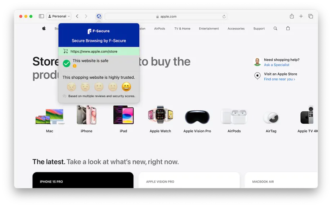The image size is (332, 207).
Task: Click the apple.com address bar
Action: [x=166, y=17]
